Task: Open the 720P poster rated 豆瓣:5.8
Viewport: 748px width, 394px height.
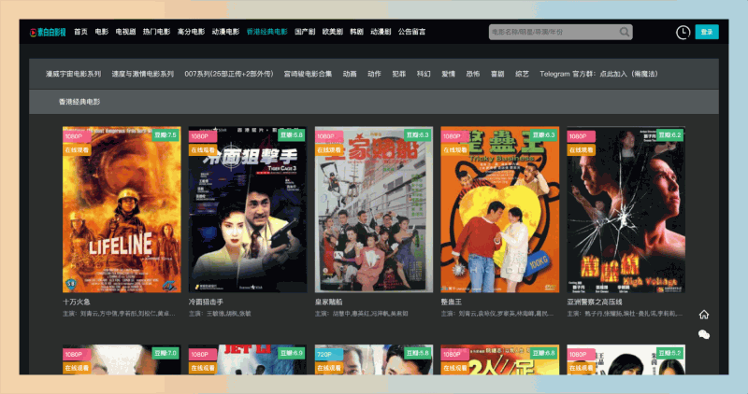Action: click(x=374, y=359)
